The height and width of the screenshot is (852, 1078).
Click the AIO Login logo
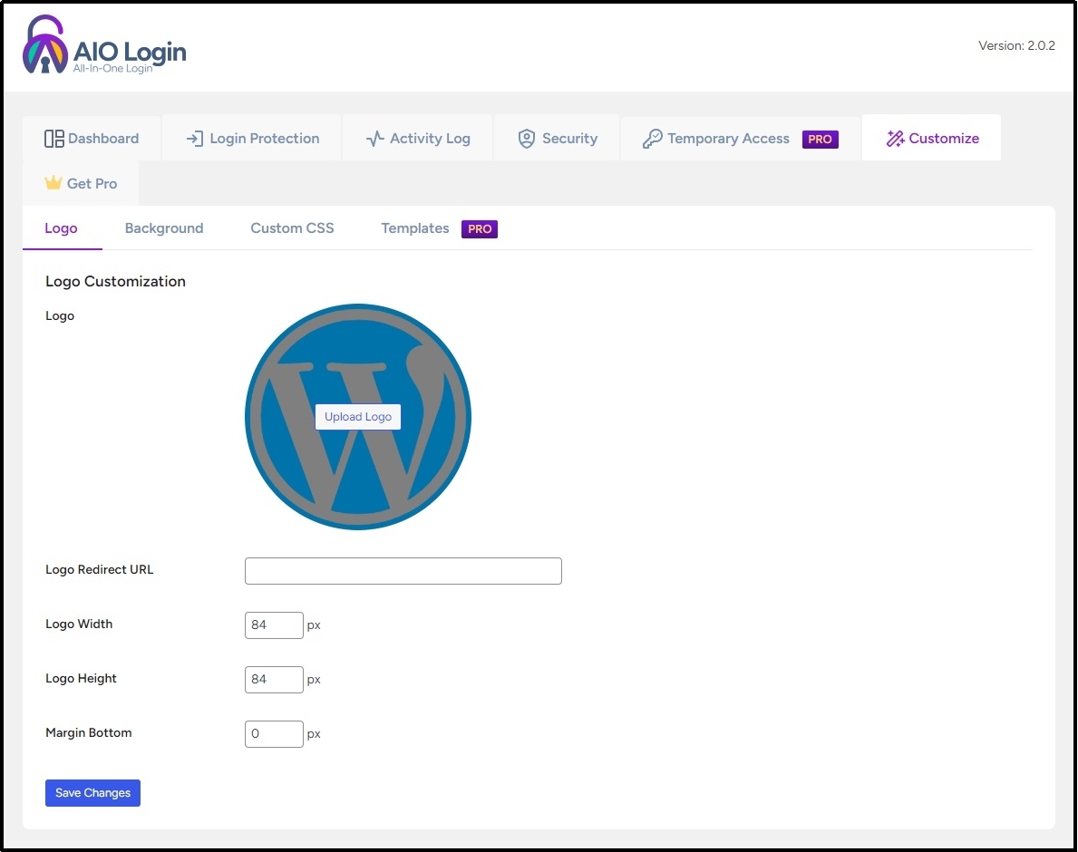(102, 45)
